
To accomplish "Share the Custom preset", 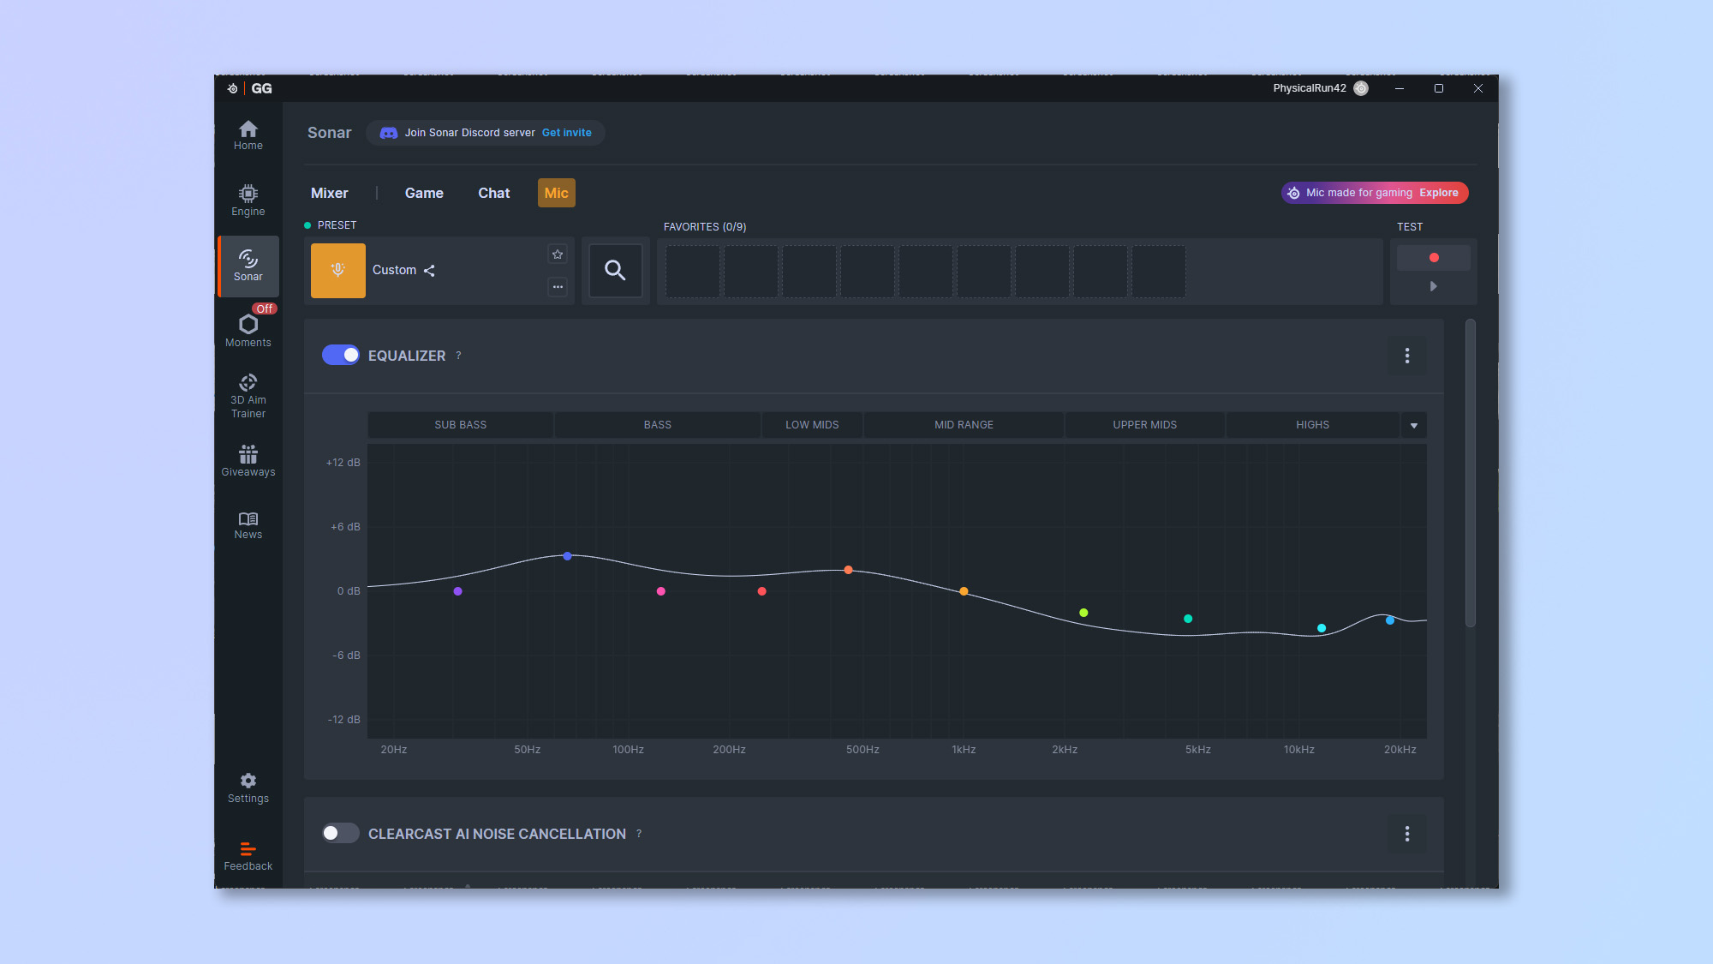I will click(x=429, y=271).
